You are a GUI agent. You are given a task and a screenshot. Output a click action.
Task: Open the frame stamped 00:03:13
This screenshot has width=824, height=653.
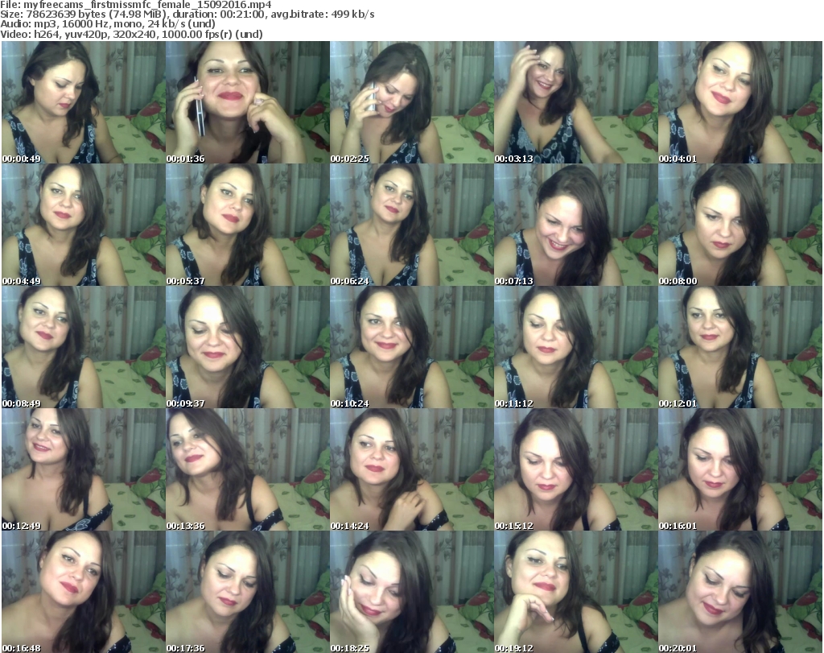pos(575,102)
